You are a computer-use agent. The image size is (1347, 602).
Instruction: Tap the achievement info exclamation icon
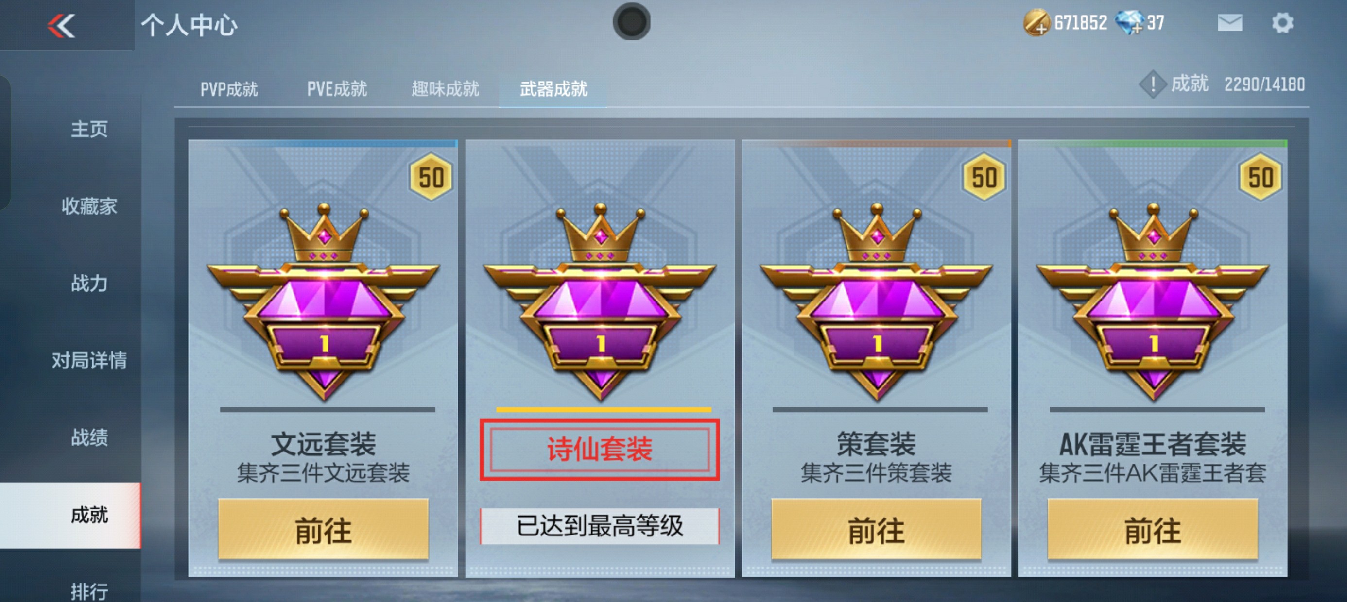(x=1153, y=84)
